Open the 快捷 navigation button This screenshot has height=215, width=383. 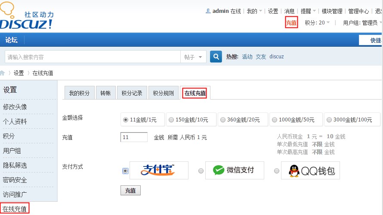click(x=371, y=40)
